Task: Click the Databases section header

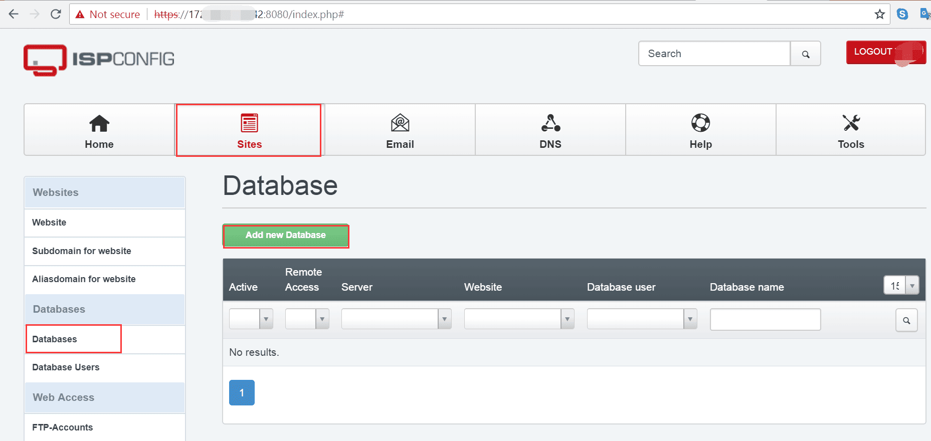Action: [105, 309]
